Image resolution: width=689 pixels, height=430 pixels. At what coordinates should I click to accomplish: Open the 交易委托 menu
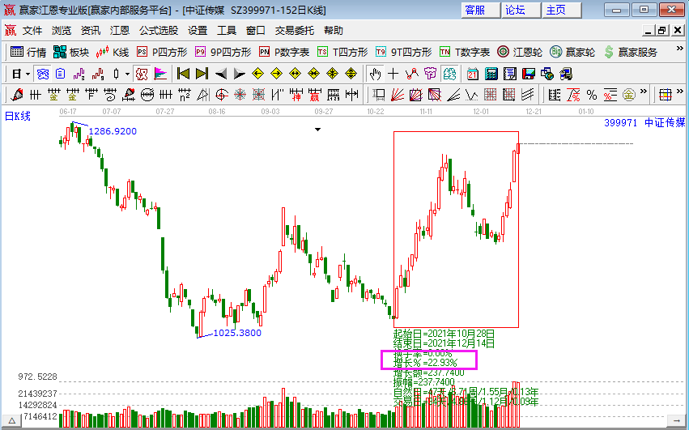point(295,30)
